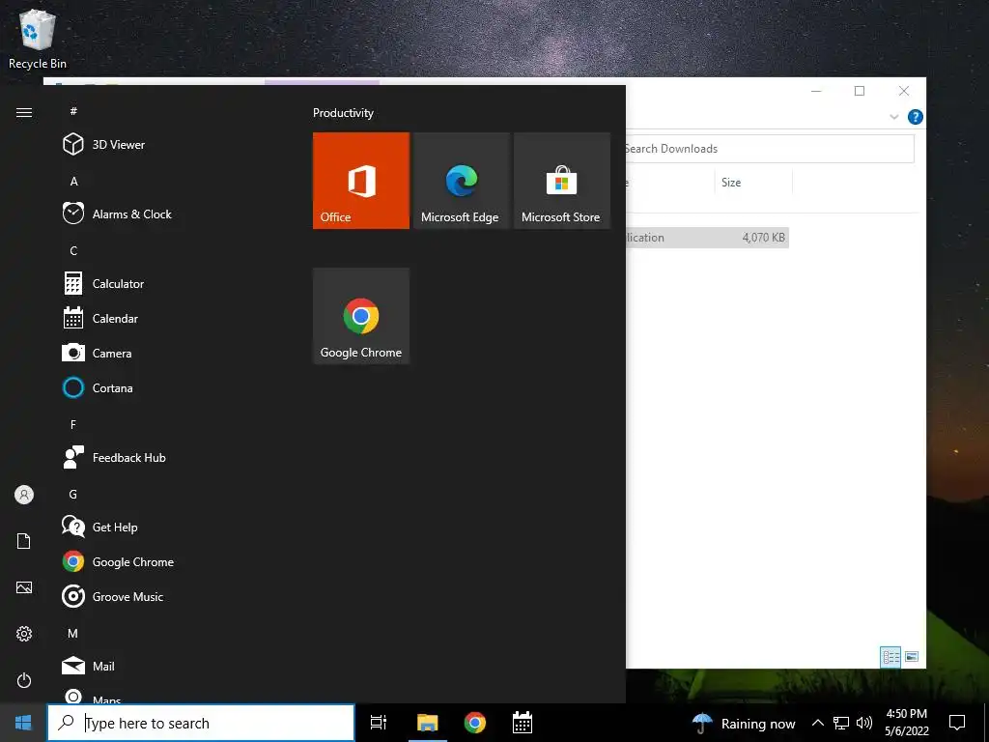
Task: Open Task View on the taskbar
Action: 379,723
